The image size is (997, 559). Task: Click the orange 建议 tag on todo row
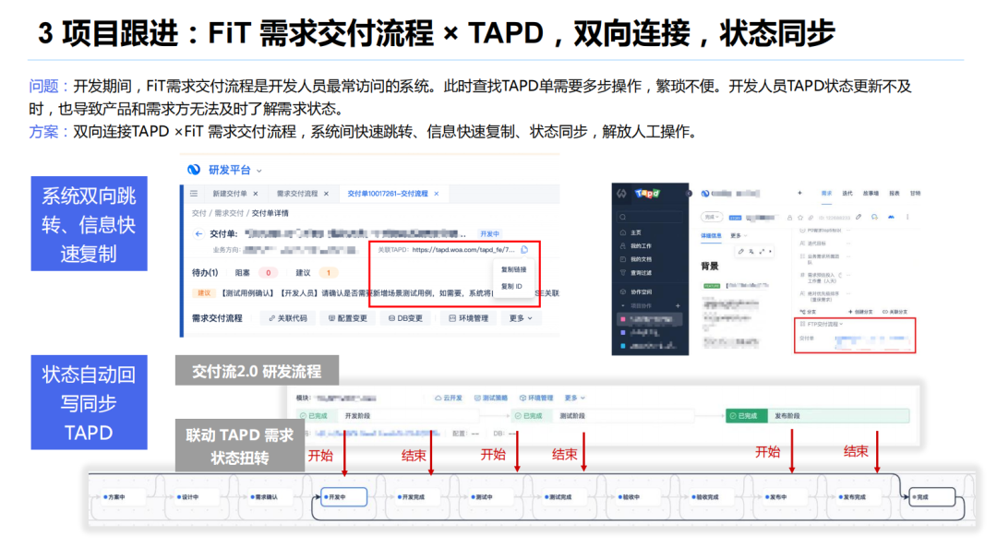point(203,292)
